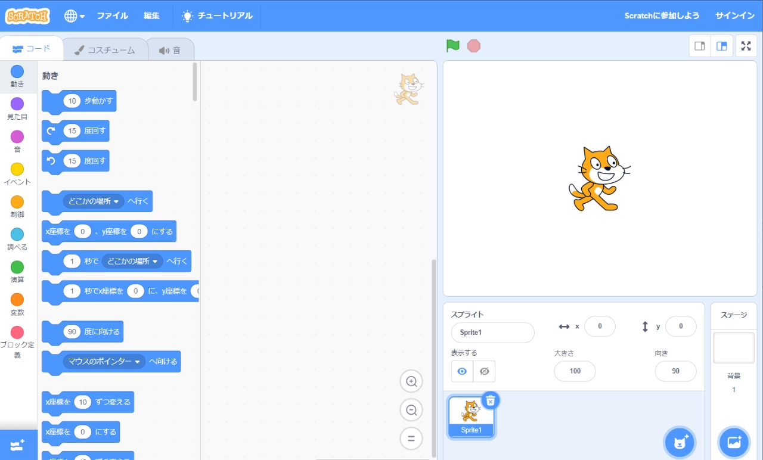Select the 音 block category circle
Image resolution: width=763 pixels, height=460 pixels.
pyautogui.click(x=17, y=136)
